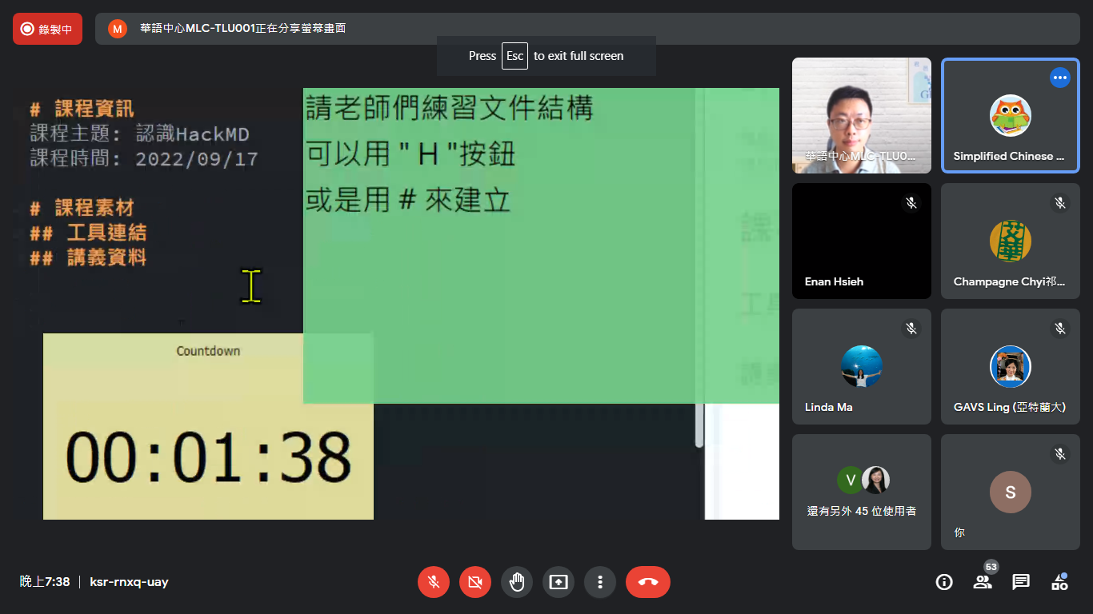The height and width of the screenshot is (614, 1093).
Task: Click the scrollbar in shared screen
Action: 699,425
